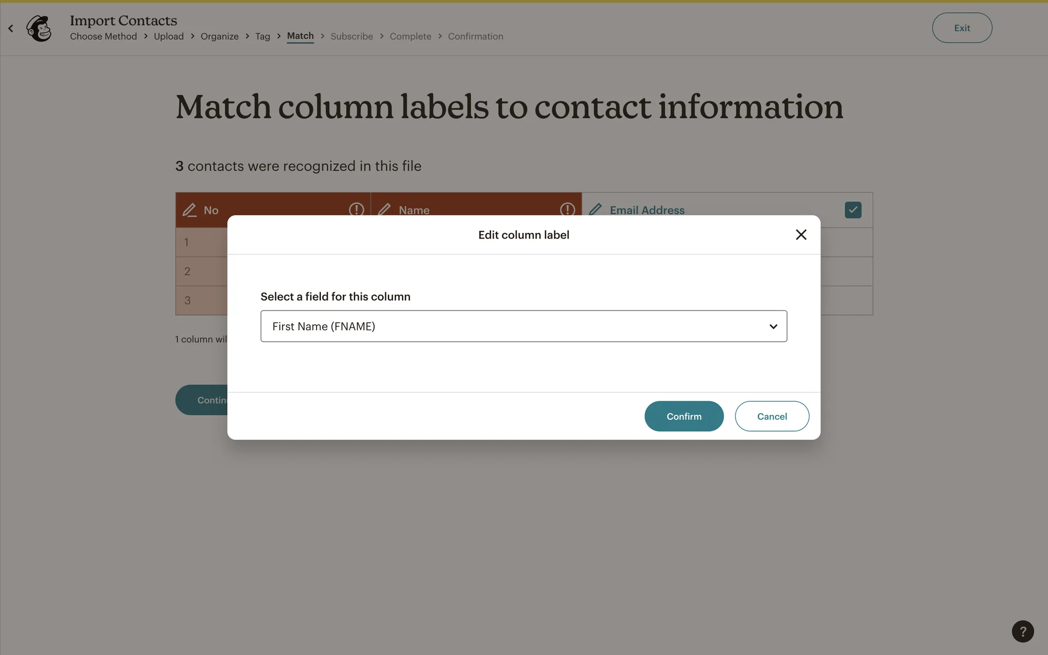Click the Mailchimp Freddie logo icon
1048x655 pixels.
tap(39, 28)
